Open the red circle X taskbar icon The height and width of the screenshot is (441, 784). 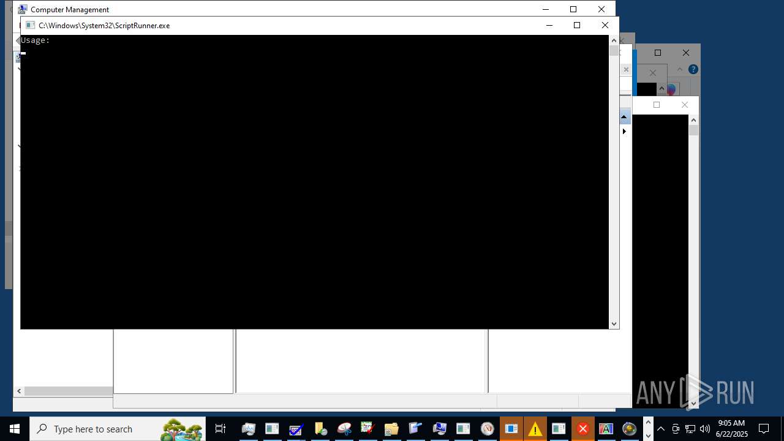click(582, 429)
